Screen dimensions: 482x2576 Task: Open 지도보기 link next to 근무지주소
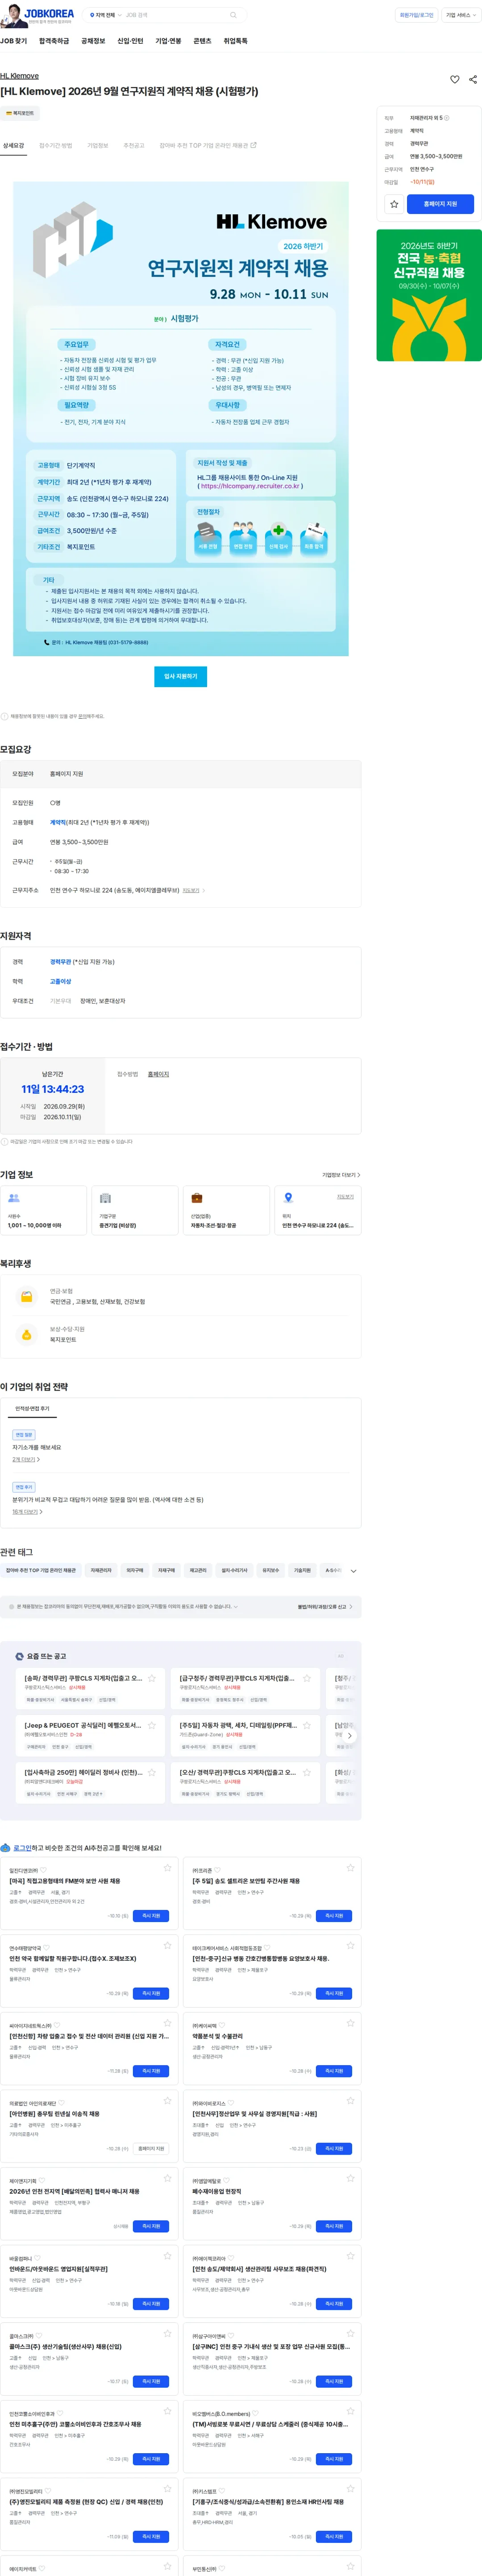click(x=191, y=890)
